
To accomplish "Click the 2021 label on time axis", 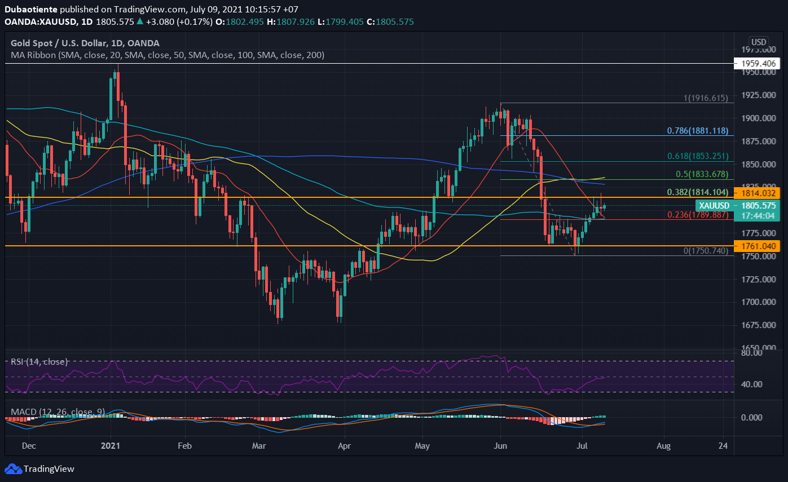I will (111, 446).
